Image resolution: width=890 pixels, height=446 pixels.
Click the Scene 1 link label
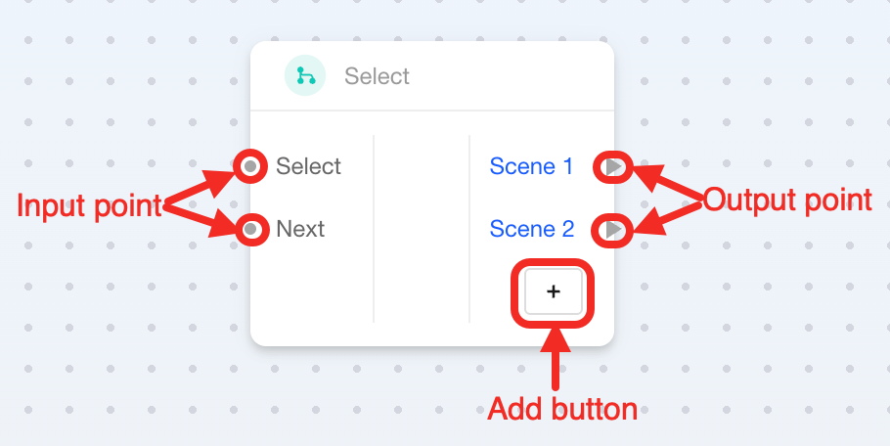(x=531, y=166)
